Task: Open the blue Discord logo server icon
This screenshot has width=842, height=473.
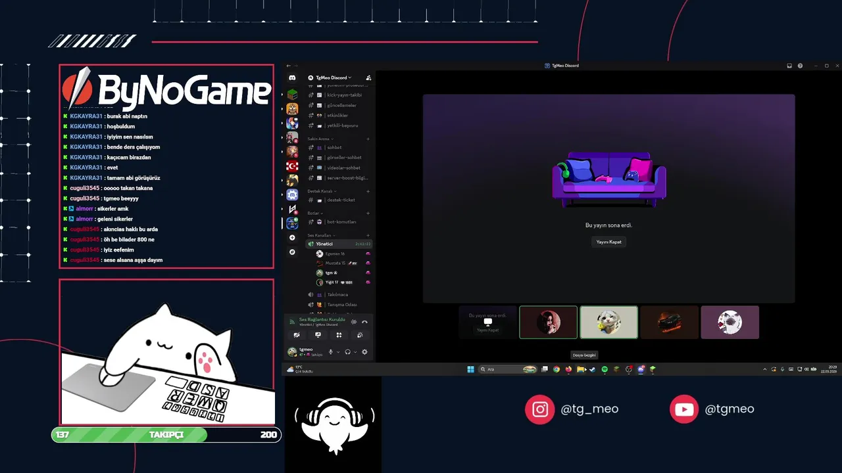Action: 292,194
